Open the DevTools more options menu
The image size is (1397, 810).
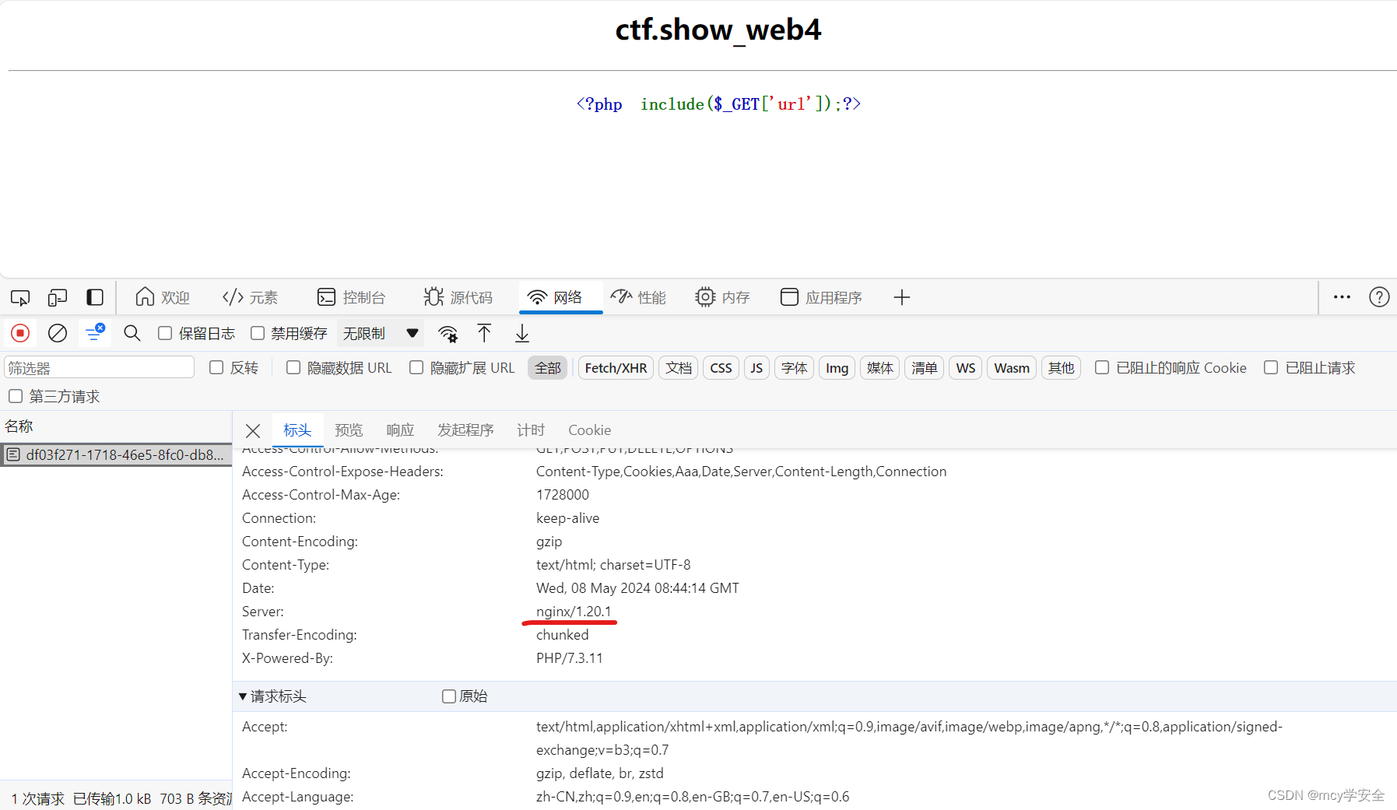1341,297
